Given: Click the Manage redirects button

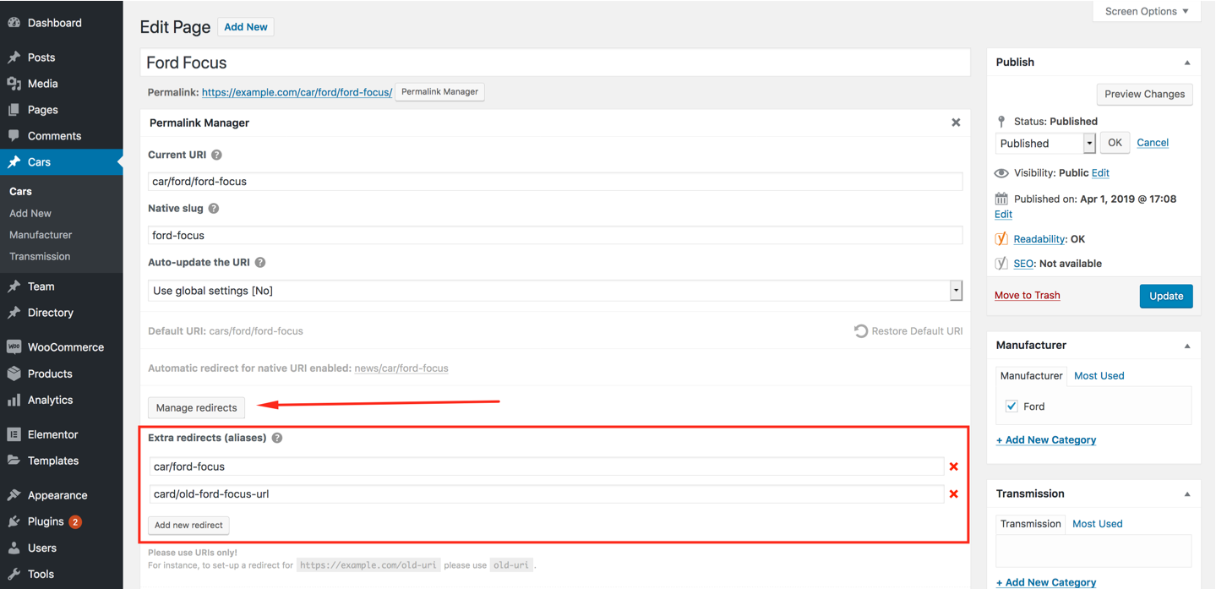Looking at the screenshot, I should point(197,407).
